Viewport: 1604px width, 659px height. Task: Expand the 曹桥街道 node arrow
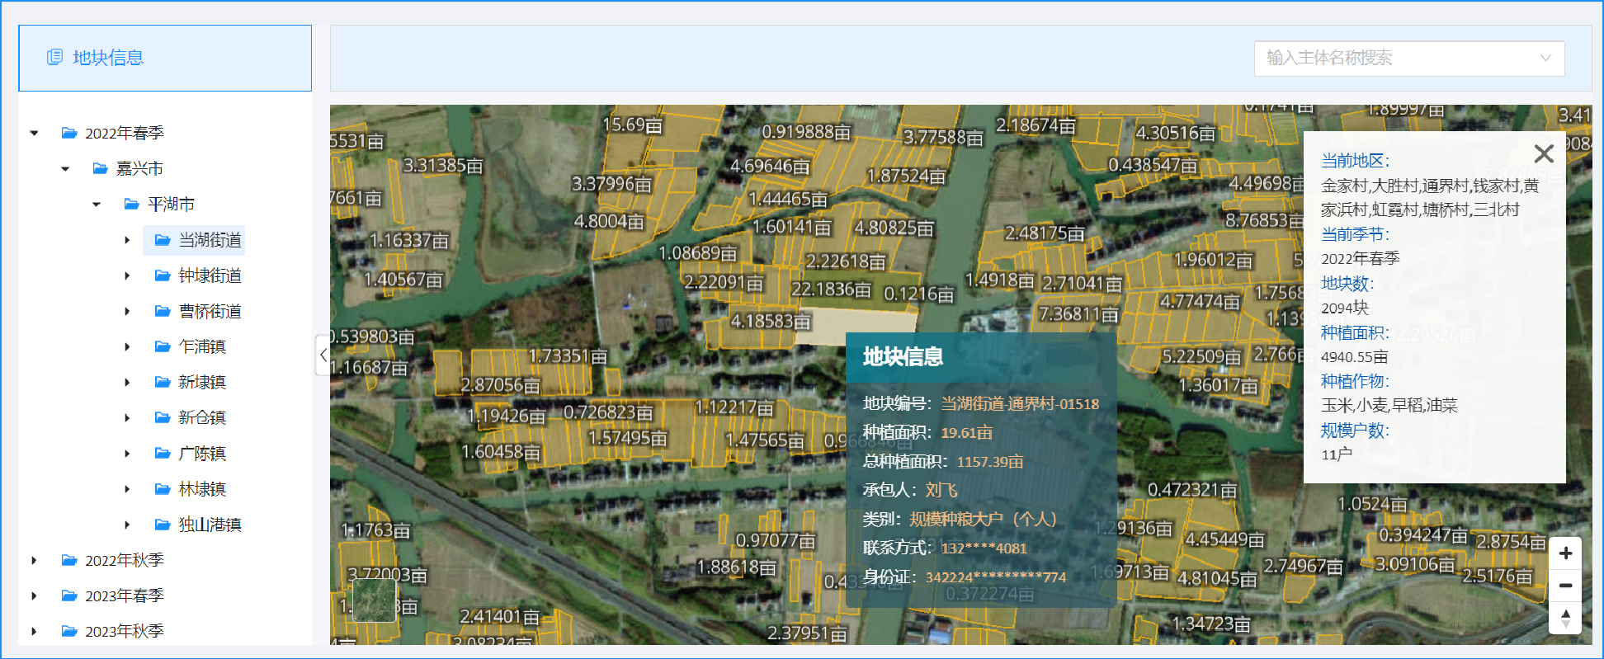pyautogui.click(x=127, y=311)
